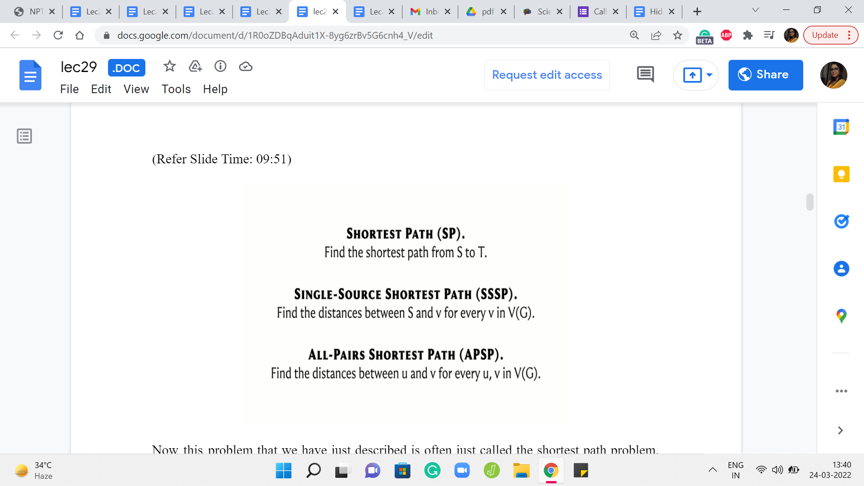Open the File menu
This screenshot has height=486, width=864.
(69, 89)
